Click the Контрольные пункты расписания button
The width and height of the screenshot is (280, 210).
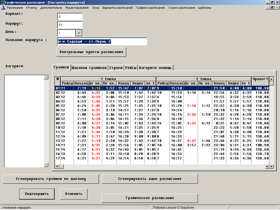click(x=91, y=52)
